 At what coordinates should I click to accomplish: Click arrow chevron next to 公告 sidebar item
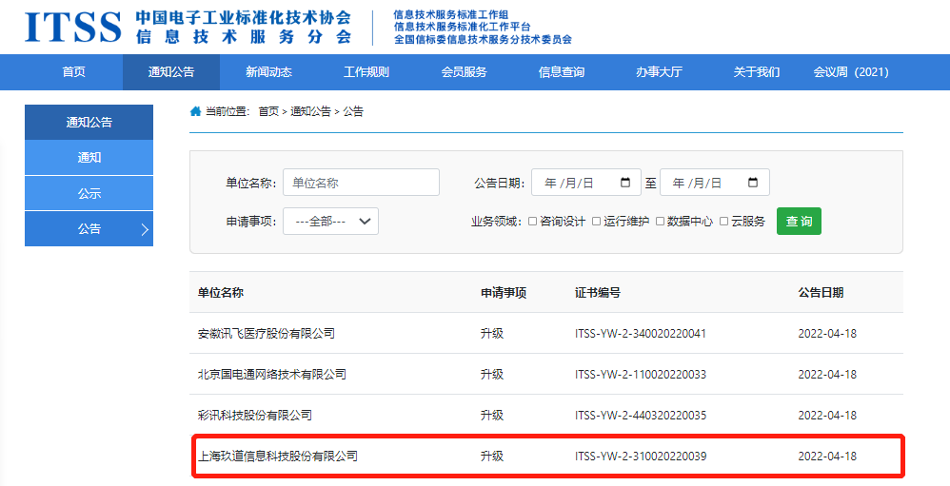point(145,229)
